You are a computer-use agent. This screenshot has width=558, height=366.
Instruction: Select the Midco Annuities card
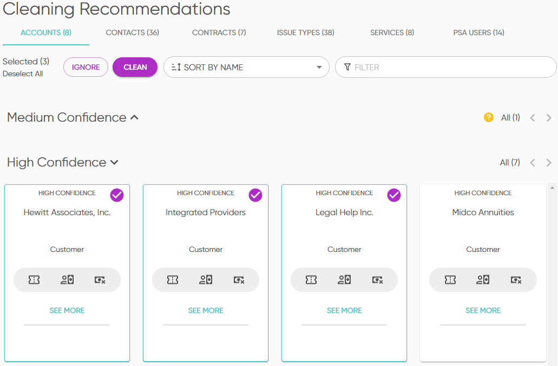pos(483,273)
